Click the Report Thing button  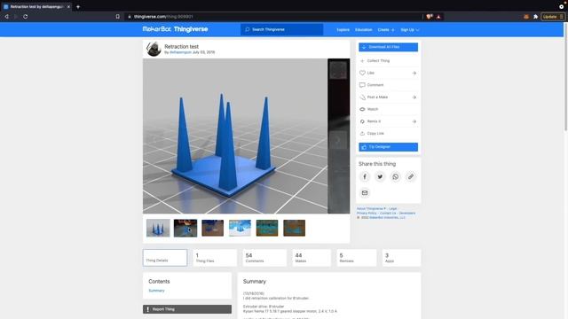tap(187, 309)
